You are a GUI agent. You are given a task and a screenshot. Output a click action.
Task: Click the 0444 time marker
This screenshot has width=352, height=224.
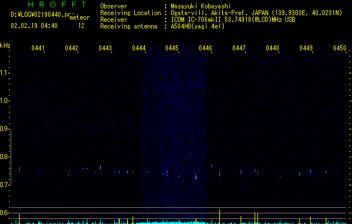(139, 48)
